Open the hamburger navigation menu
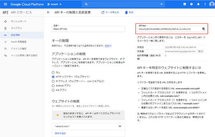The width and height of the screenshot is (215, 137). pos(5,4)
